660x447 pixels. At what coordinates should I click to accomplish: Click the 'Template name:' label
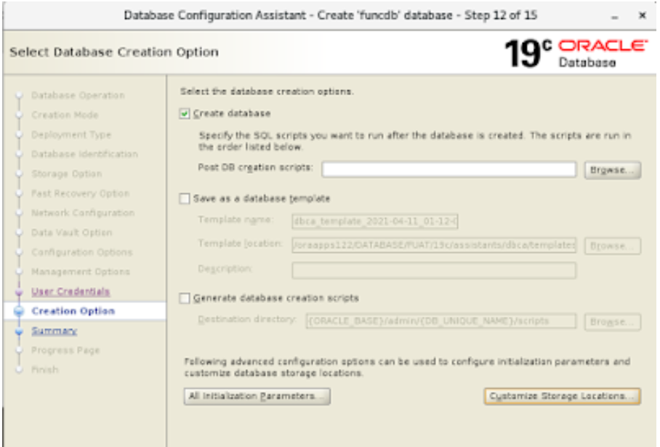[236, 220]
